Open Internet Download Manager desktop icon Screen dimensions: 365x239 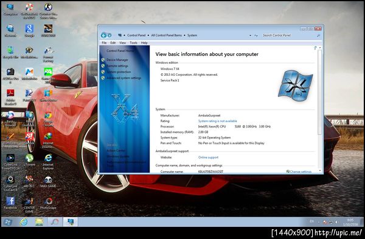[48, 141]
